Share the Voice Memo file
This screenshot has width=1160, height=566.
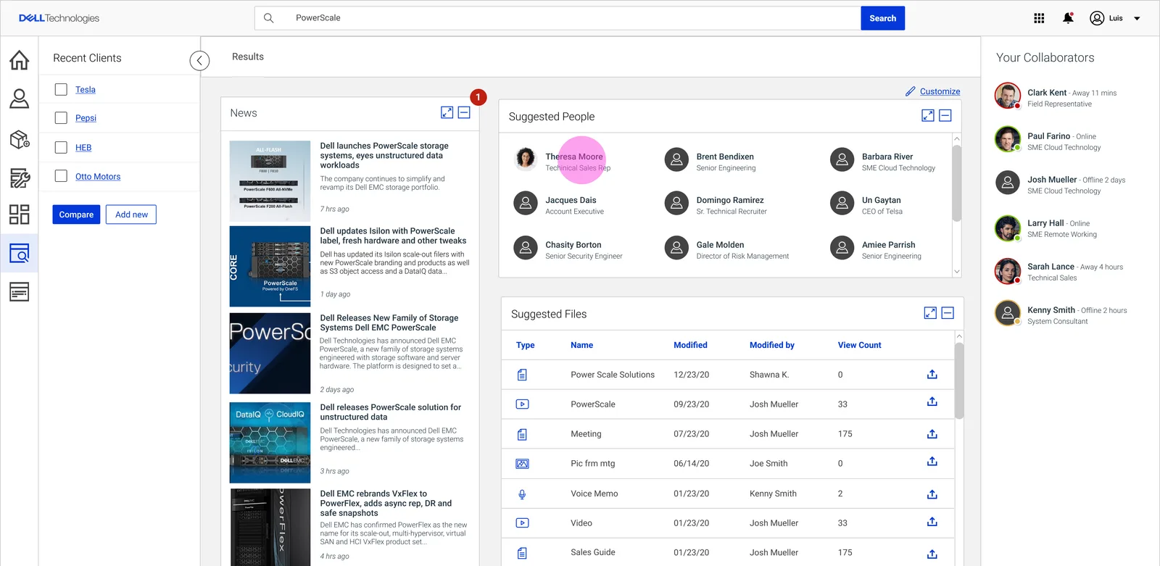(932, 494)
